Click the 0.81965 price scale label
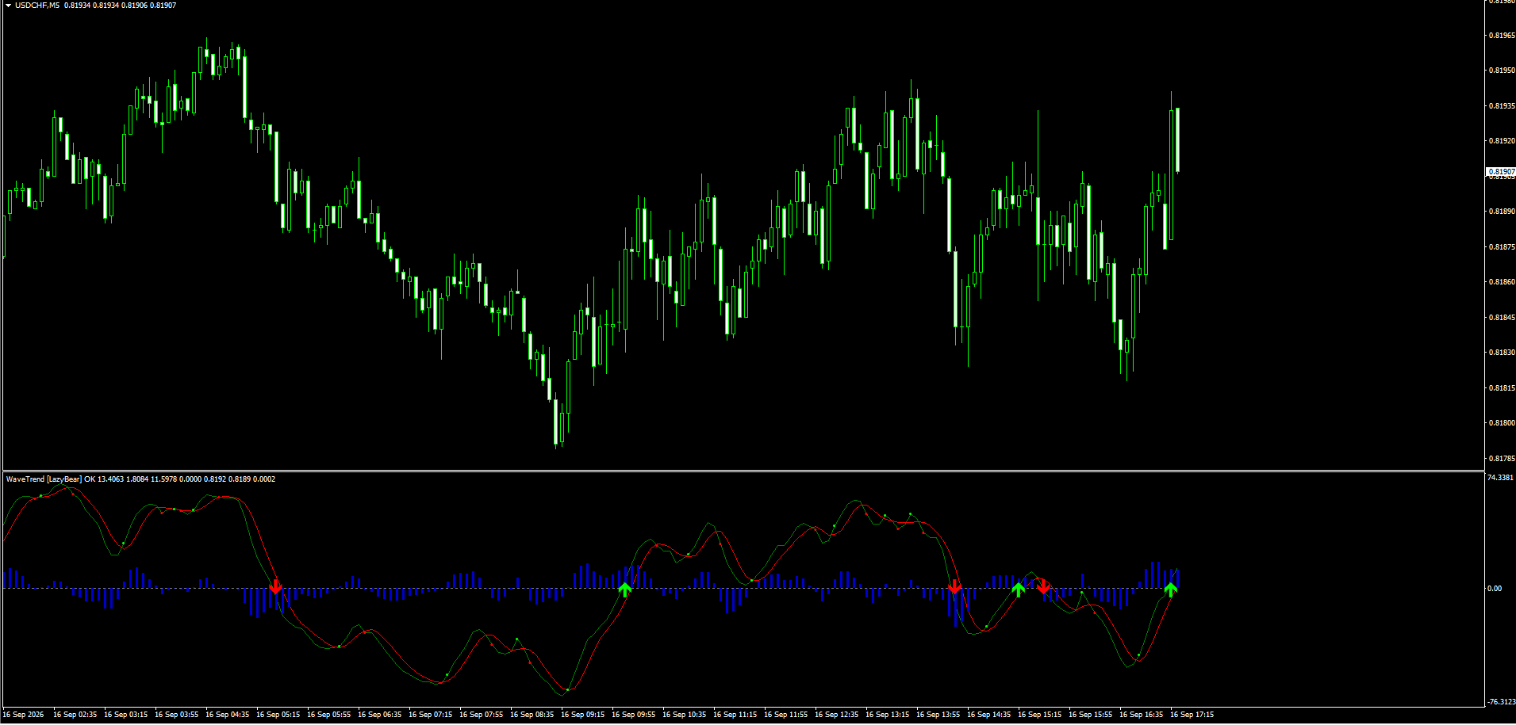Image resolution: width=1516 pixels, height=725 pixels. tap(1502, 36)
